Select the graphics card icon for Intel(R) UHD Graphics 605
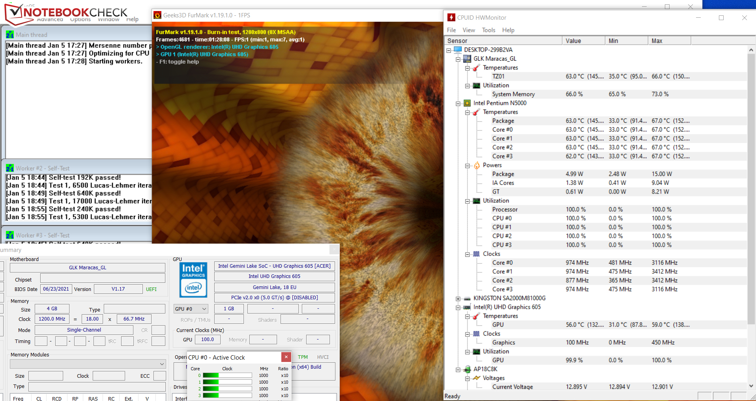 [x=467, y=307]
